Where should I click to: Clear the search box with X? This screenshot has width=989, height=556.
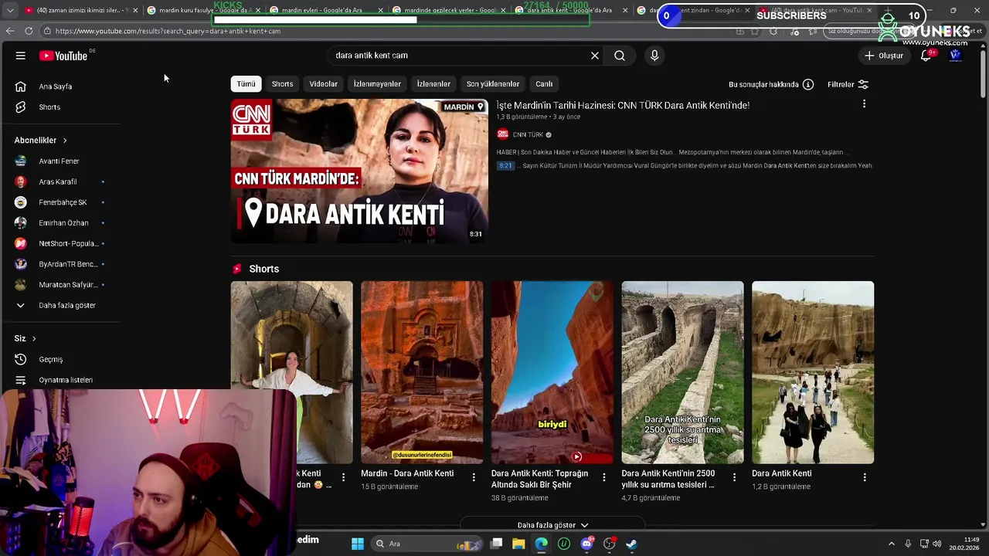[x=595, y=56]
